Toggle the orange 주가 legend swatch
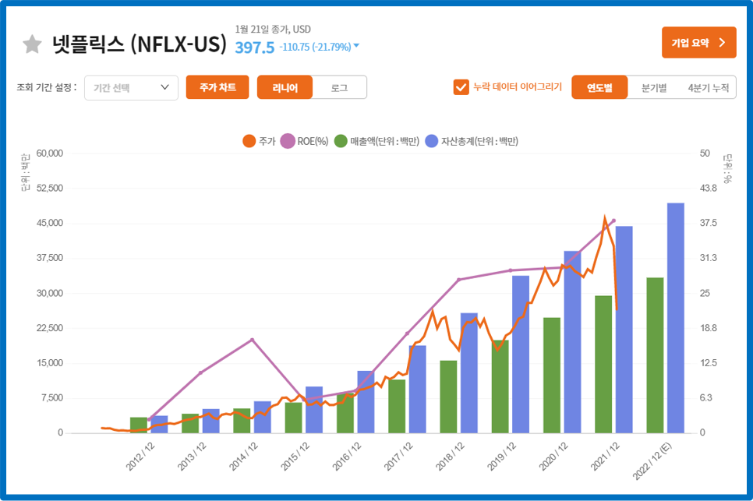 pyautogui.click(x=249, y=141)
